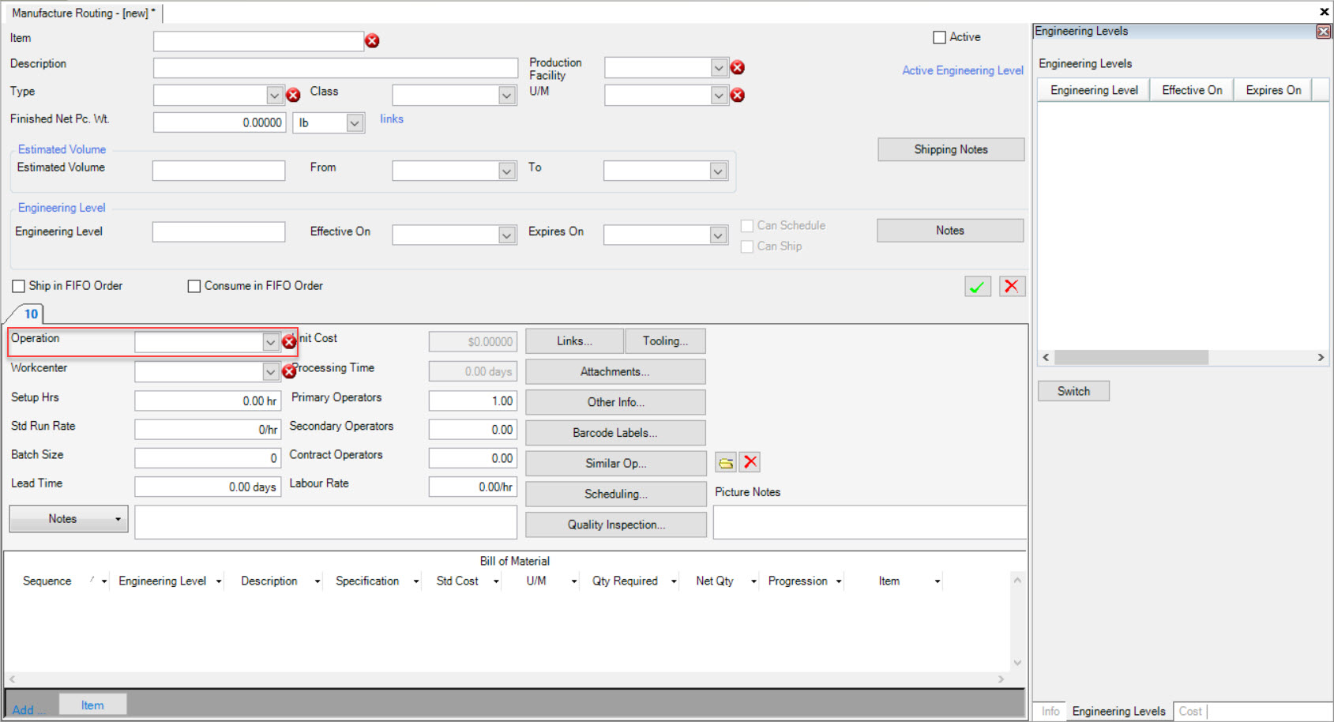
Task: Click into the Description field
Action: (336, 68)
